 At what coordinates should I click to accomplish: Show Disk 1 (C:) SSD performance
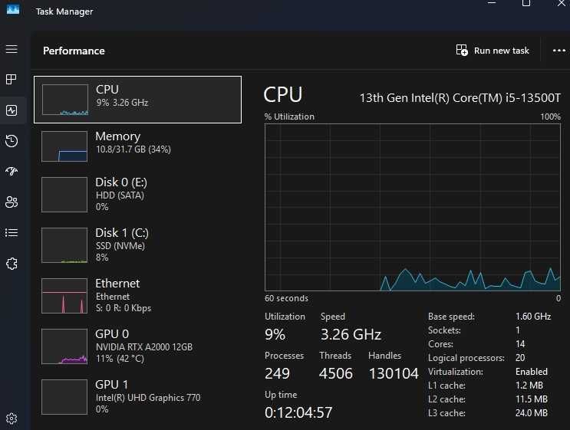137,245
